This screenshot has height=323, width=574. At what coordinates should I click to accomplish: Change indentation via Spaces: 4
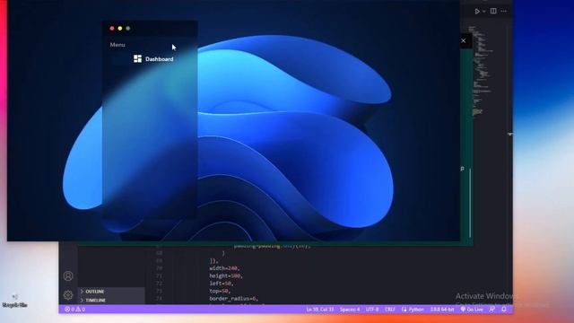pos(350,310)
